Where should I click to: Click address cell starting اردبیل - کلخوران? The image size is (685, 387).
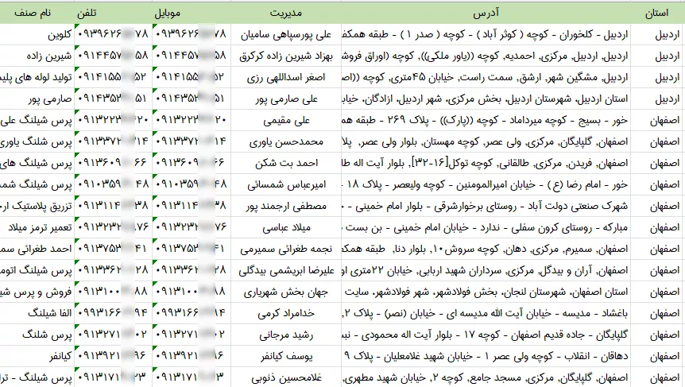[486, 34]
